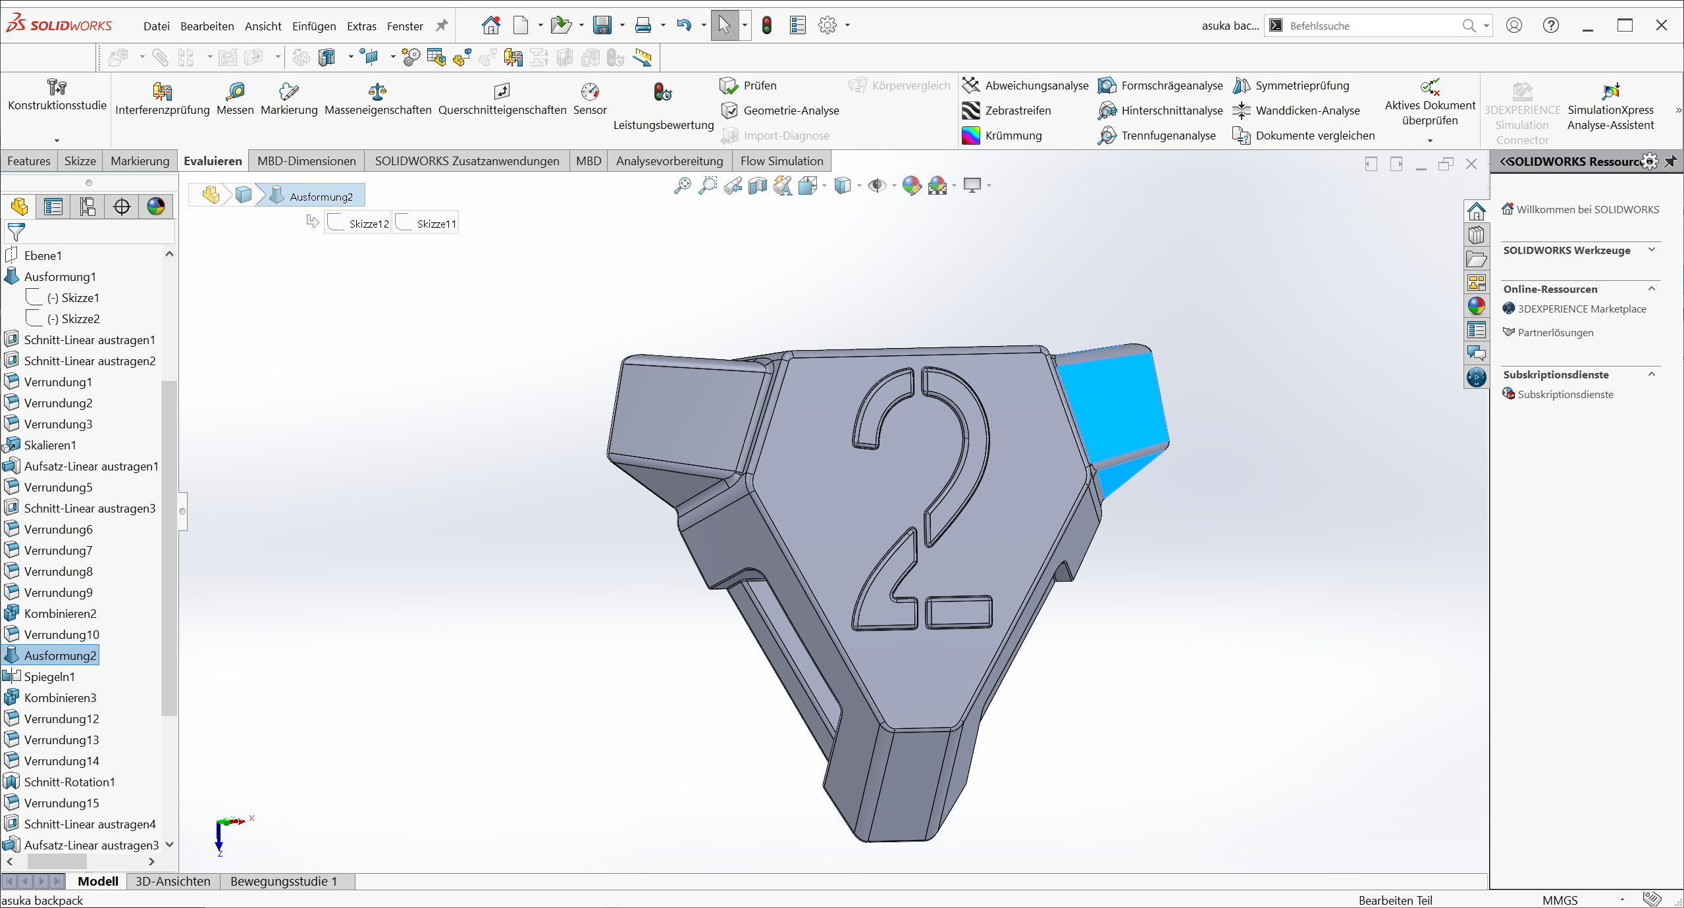
Task: Open Masseneigenschaften mass properties
Action: [378, 99]
